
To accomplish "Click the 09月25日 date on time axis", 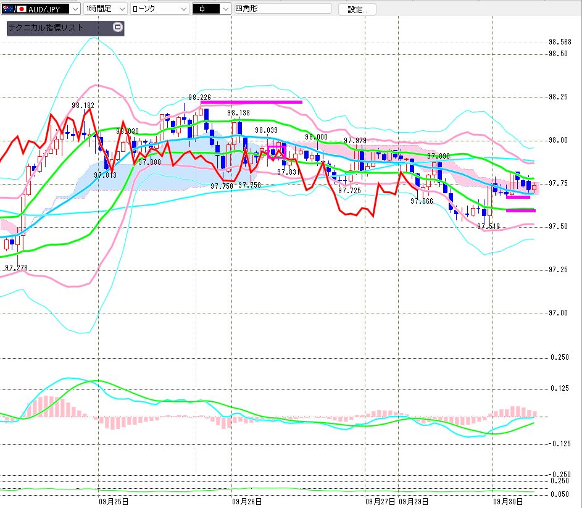I will (x=114, y=502).
